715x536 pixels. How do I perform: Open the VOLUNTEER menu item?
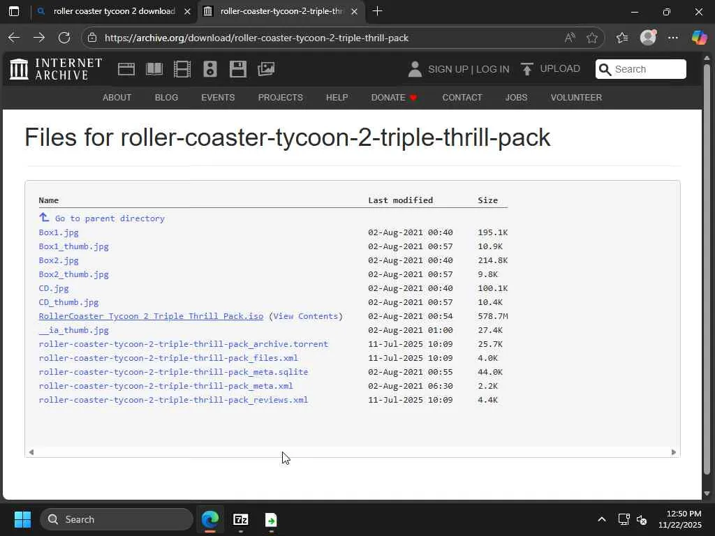click(576, 98)
